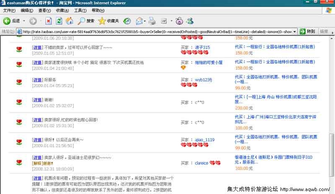Click the address bar URL field
335x194 pixels.
(x=157, y=32)
